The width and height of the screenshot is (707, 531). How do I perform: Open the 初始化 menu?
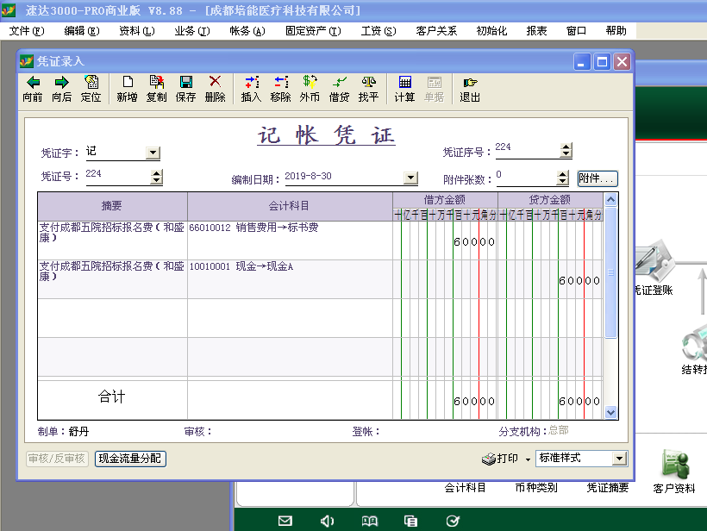pyautogui.click(x=491, y=31)
